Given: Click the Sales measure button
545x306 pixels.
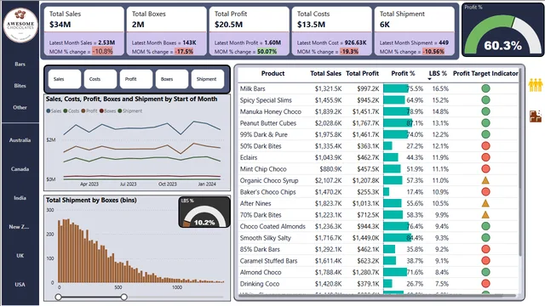Looking at the screenshot, I should 65,79.
